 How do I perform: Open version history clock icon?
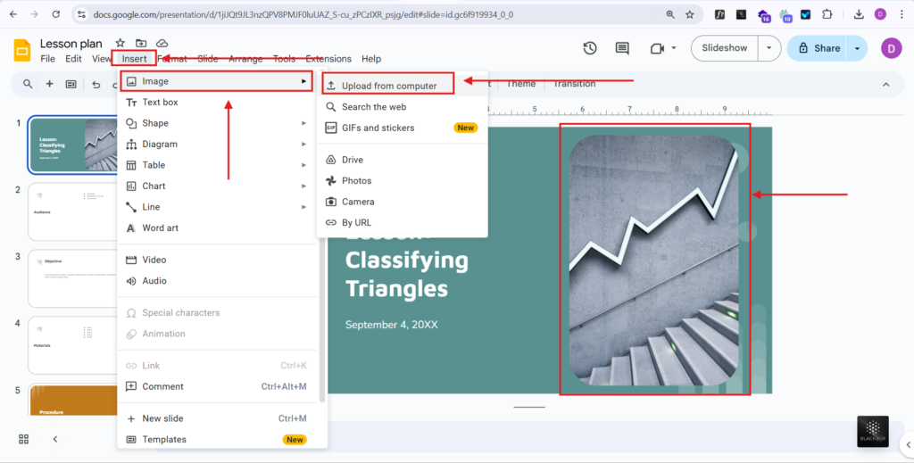[x=590, y=48]
